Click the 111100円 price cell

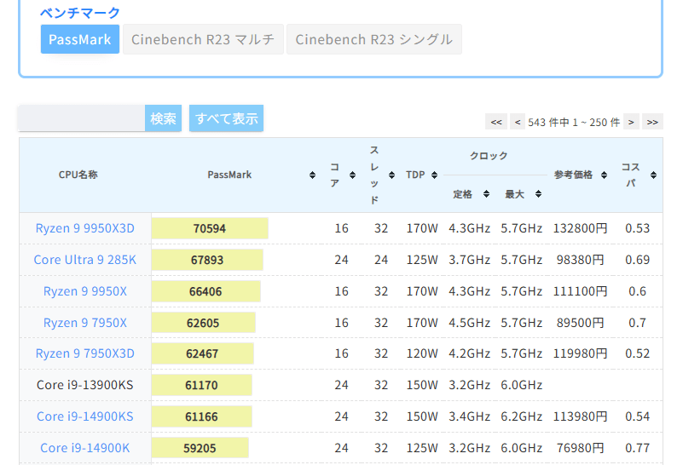pyautogui.click(x=580, y=291)
